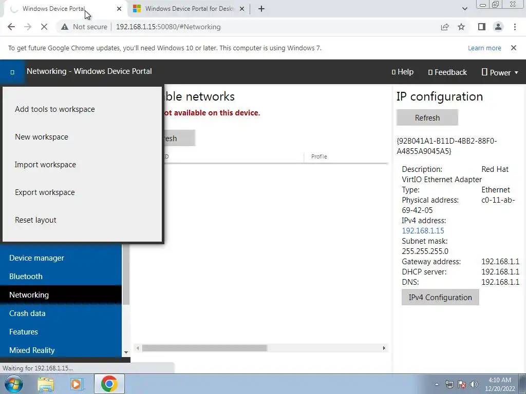Click the horizontal scrollbar right arrow
Image resolution: width=526 pixels, height=394 pixels.
click(x=384, y=348)
